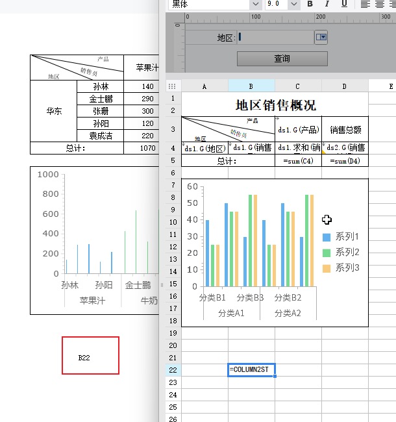
Task: Click the 查询 query button
Action: pos(282,58)
